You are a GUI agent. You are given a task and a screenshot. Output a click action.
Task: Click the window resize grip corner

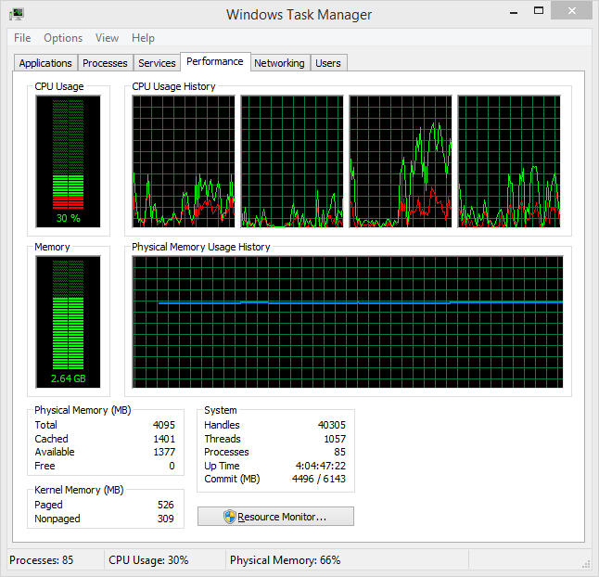[586, 565]
